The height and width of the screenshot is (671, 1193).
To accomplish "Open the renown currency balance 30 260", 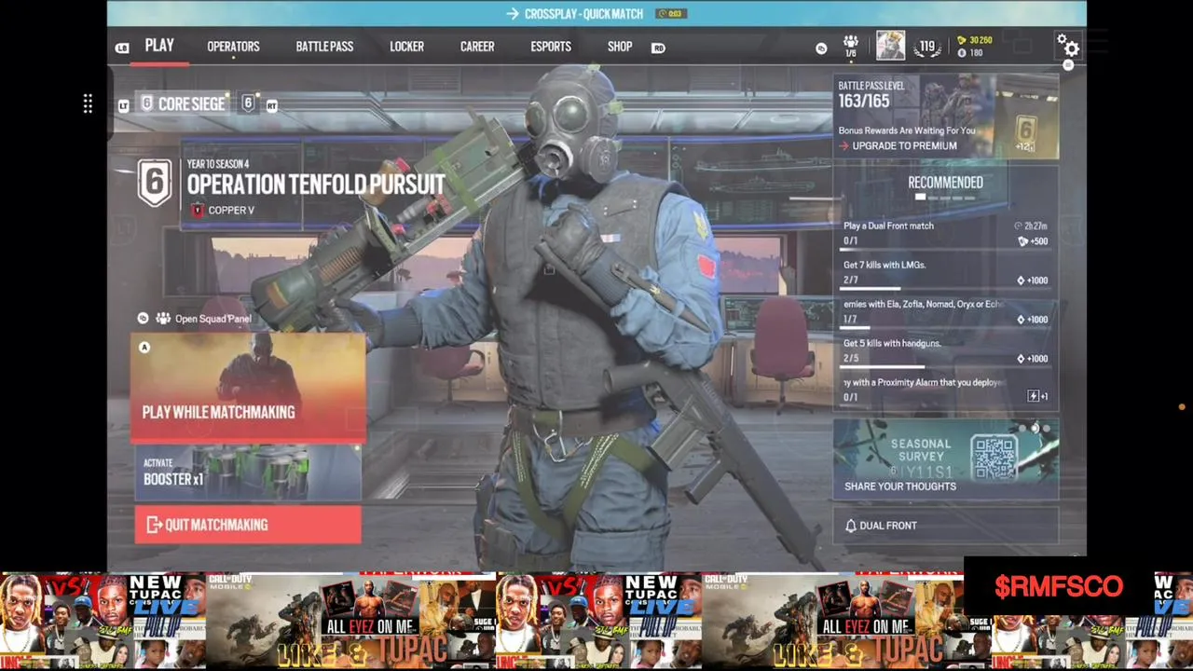I will pos(975,40).
